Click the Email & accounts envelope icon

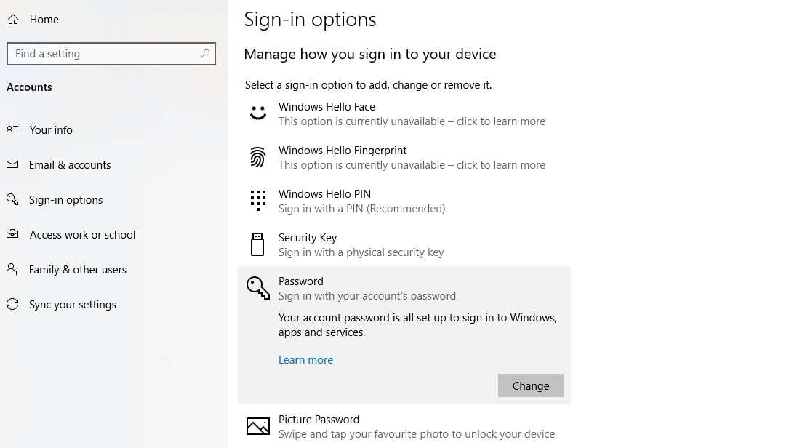click(x=12, y=164)
